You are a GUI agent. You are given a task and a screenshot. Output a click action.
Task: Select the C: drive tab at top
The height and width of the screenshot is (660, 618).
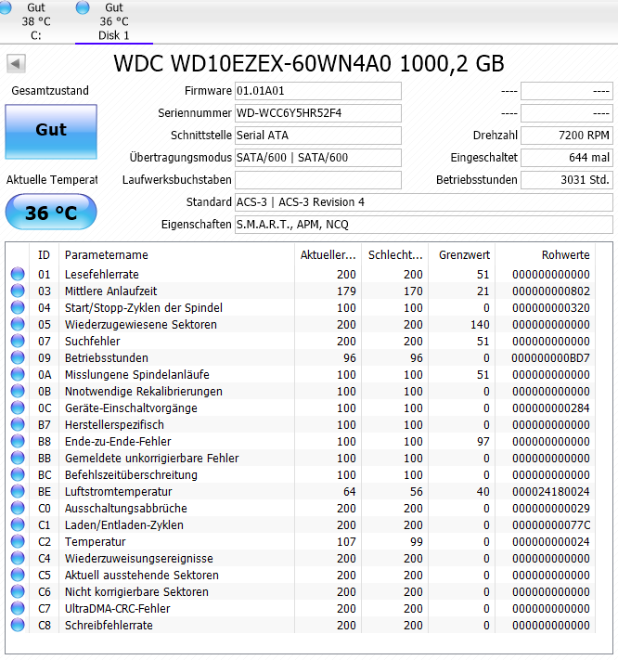(x=36, y=21)
